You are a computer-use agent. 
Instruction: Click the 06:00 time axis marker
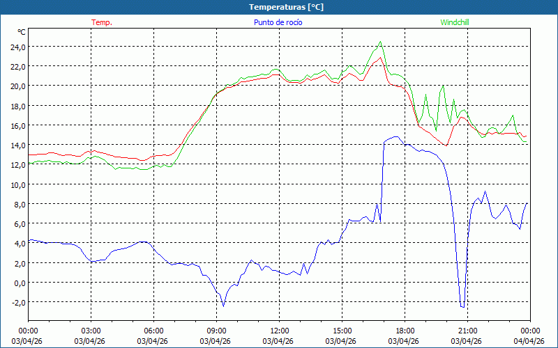tap(153, 331)
